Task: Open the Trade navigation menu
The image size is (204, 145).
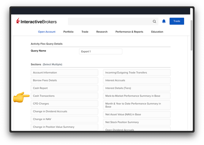Action: (85, 32)
